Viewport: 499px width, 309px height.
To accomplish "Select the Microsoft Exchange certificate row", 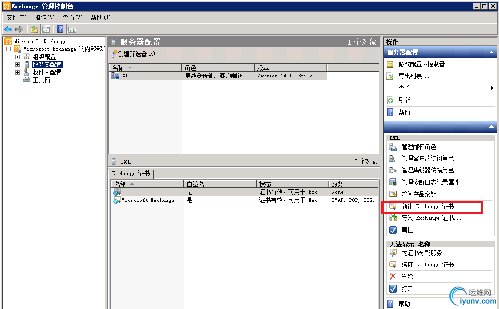I will pos(244,201).
